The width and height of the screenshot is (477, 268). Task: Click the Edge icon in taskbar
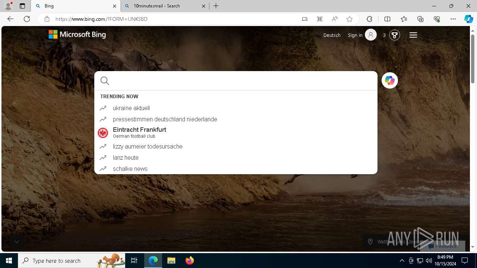(153, 261)
